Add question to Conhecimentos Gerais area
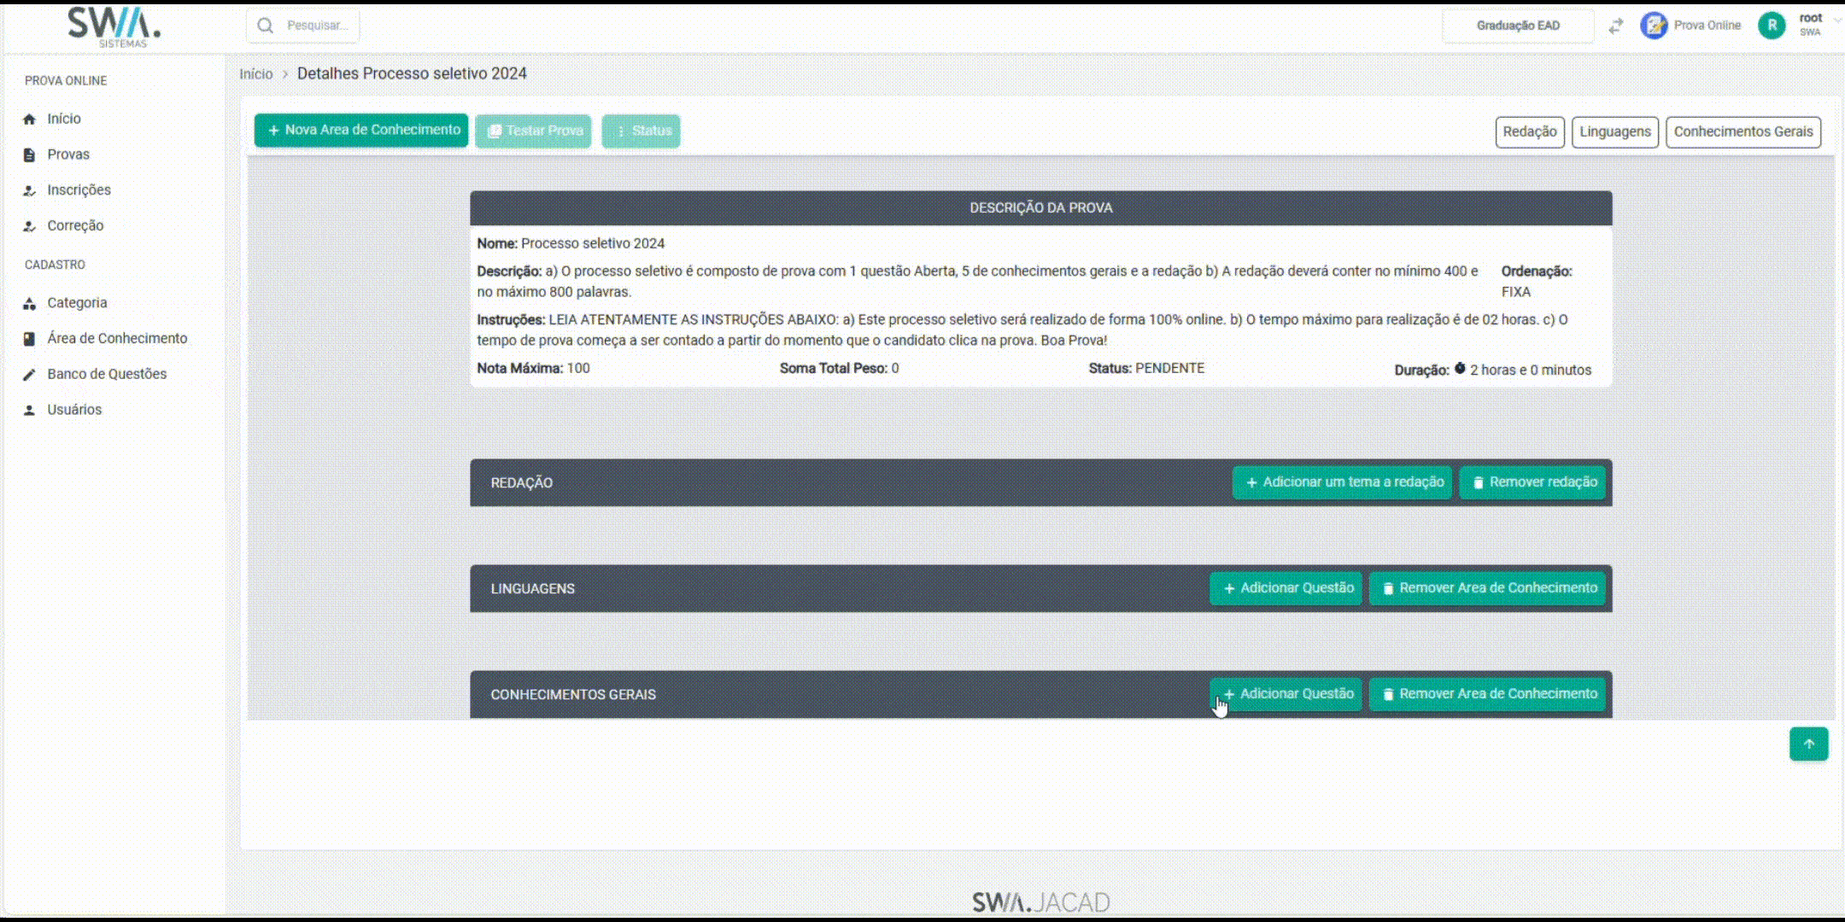This screenshot has width=1845, height=922. 1286,694
